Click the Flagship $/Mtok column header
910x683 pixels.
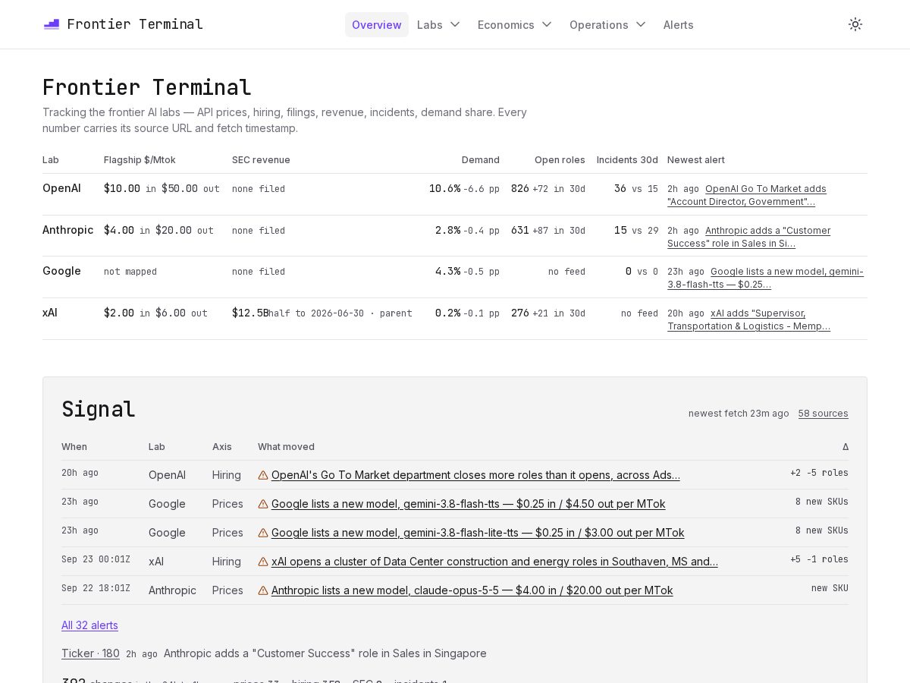(140, 160)
